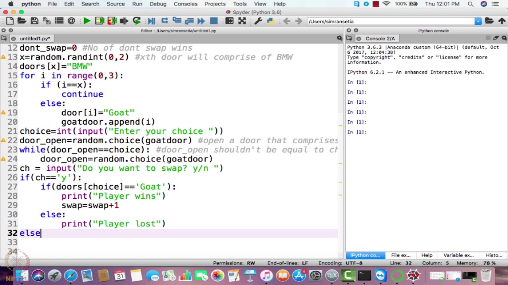Start debugging with the Debug file icon

151,21
